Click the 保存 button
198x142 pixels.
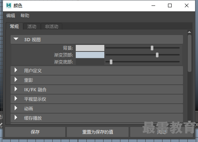tap(35, 132)
